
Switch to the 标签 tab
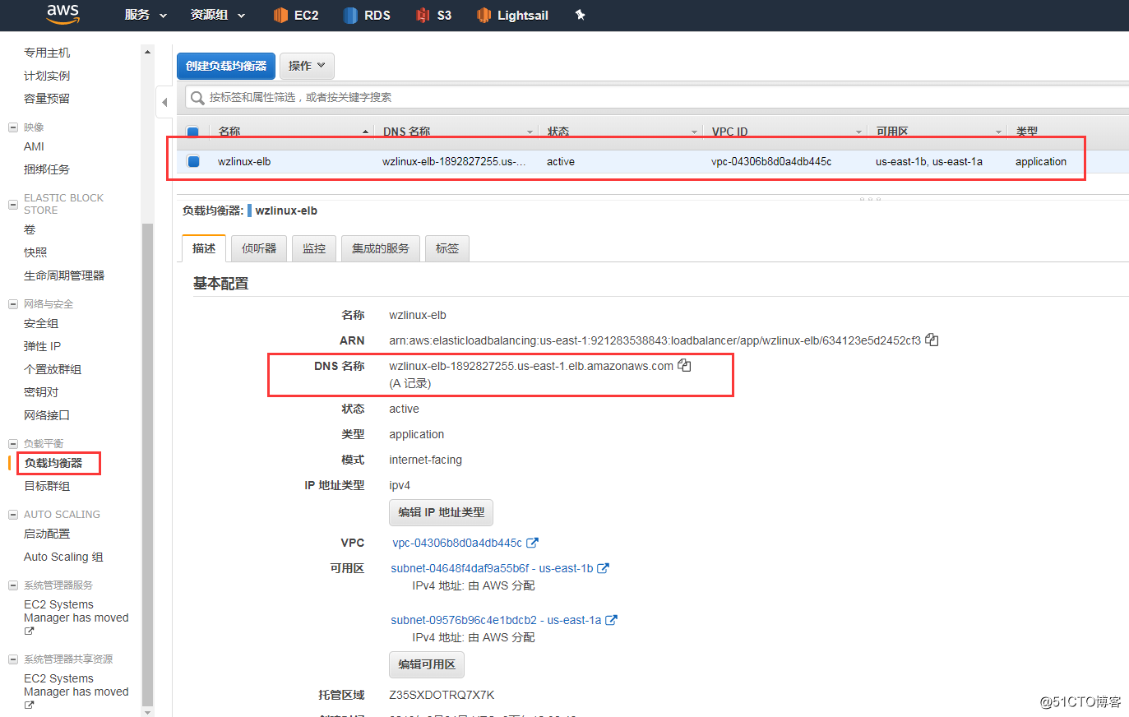tap(447, 248)
